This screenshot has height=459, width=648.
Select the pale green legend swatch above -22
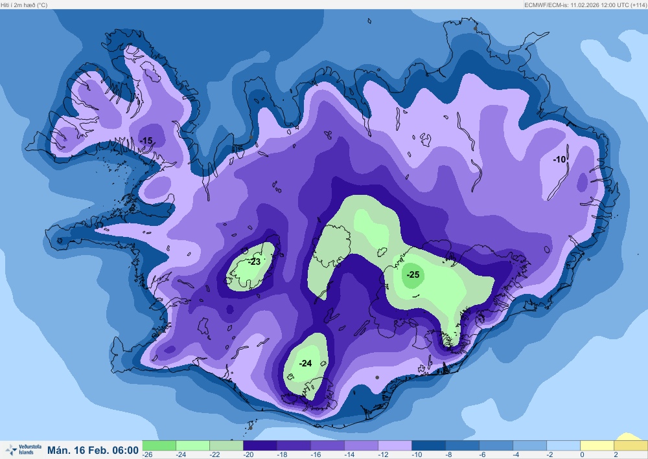(226, 445)
